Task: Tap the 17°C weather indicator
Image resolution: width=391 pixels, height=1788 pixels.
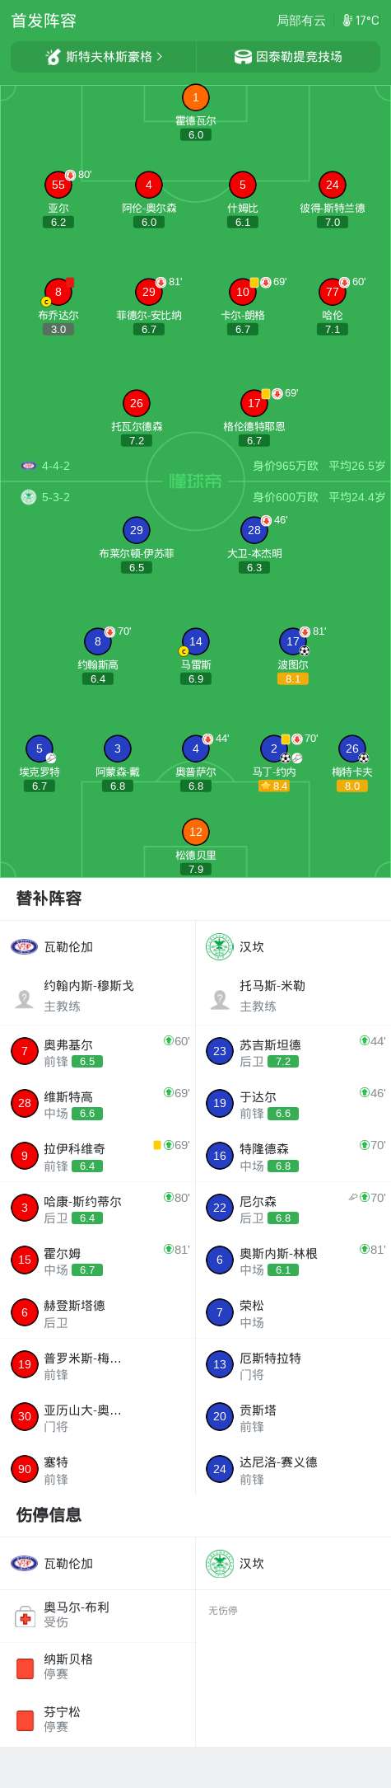Action: click(361, 21)
